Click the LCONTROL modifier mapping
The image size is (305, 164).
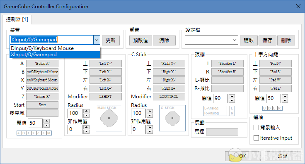(x=169, y=97)
